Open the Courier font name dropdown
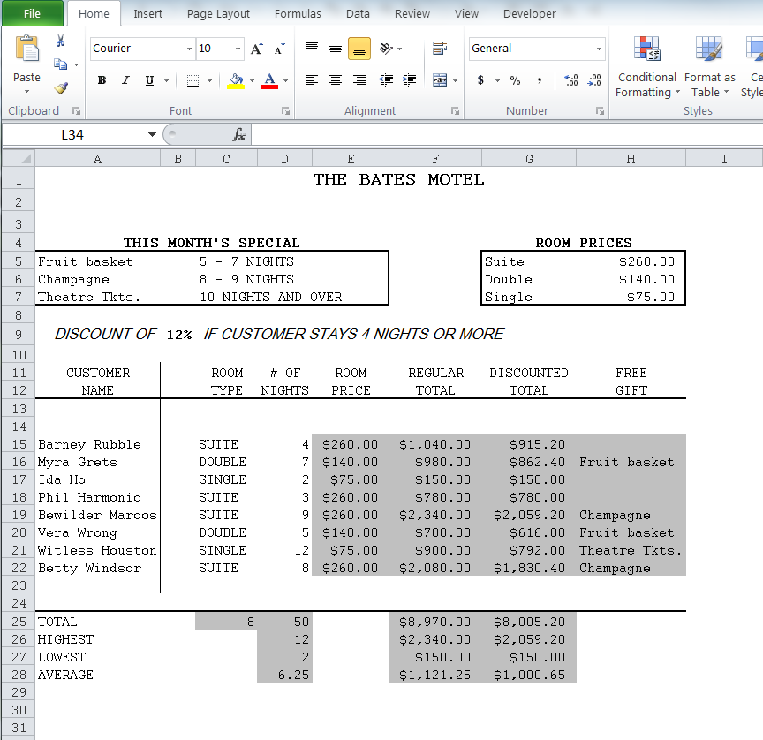This screenshot has width=763, height=740. tap(189, 49)
